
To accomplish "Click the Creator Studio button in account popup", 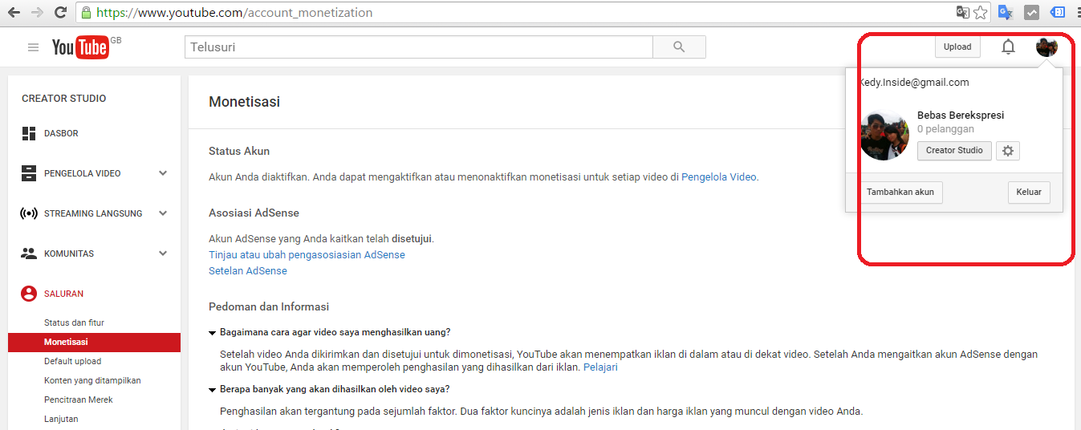I will tap(954, 151).
